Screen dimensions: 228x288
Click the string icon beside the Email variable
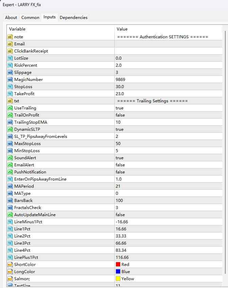10,44
